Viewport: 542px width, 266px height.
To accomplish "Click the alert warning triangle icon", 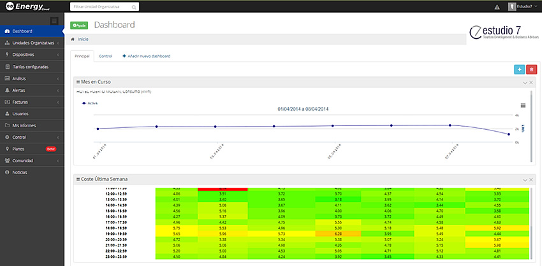I will tap(497, 7).
